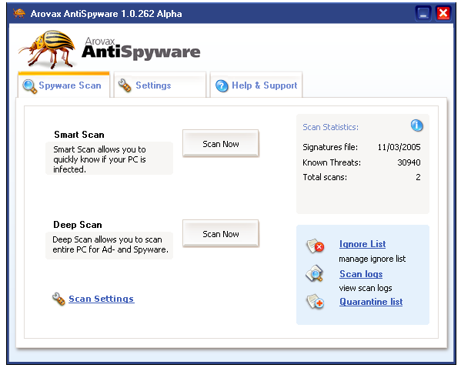The height and width of the screenshot is (368, 461).
Task: Click the 'Total scans:' label
Action: (x=325, y=177)
